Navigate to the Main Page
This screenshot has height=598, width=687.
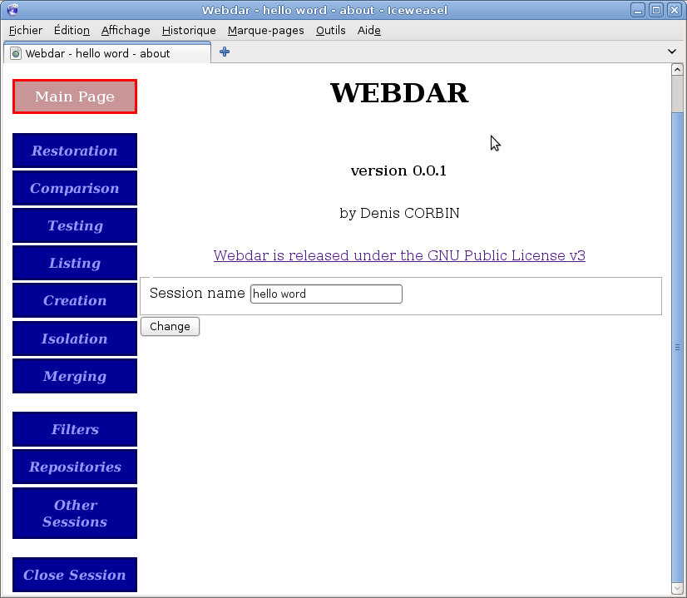pyautogui.click(x=74, y=96)
